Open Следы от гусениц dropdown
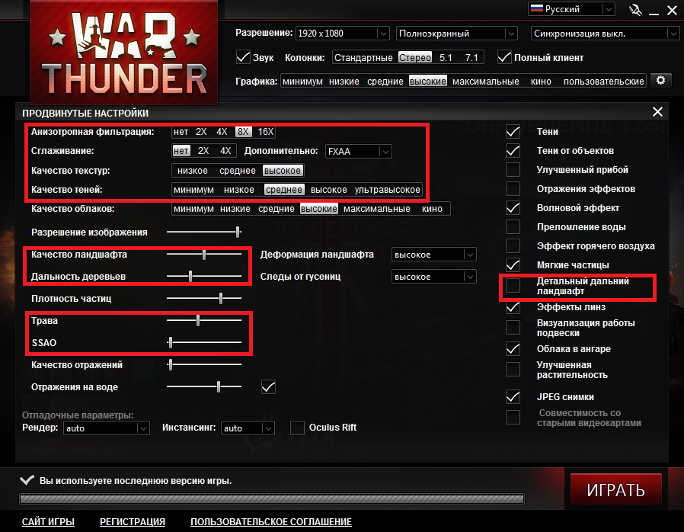Viewport: 684px width, 532px height. [434, 277]
